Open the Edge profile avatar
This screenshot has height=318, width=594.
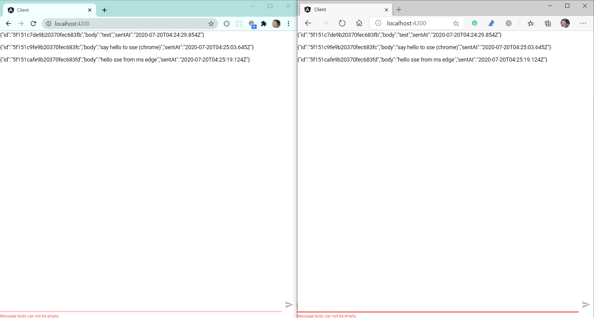(x=565, y=23)
